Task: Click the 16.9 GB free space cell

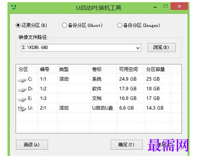Action: point(128,98)
